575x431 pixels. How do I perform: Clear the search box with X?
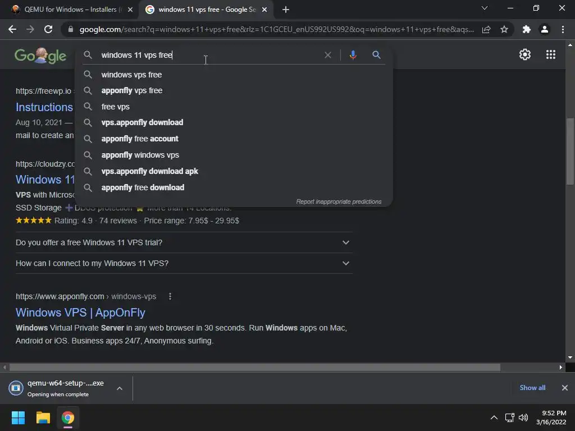pos(328,55)
